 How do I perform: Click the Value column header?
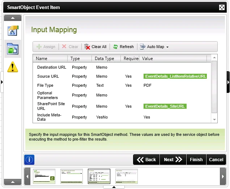[x=173, y=59]
